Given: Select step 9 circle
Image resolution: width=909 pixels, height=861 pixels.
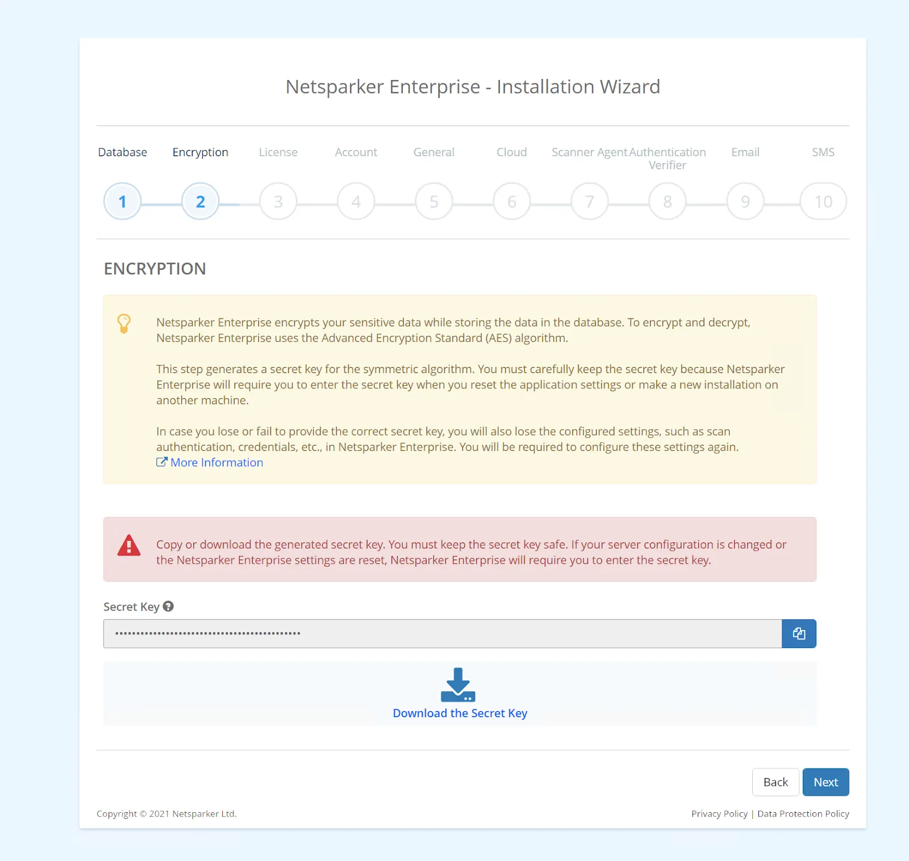Looking at the screenshot, I should point(745,201).
